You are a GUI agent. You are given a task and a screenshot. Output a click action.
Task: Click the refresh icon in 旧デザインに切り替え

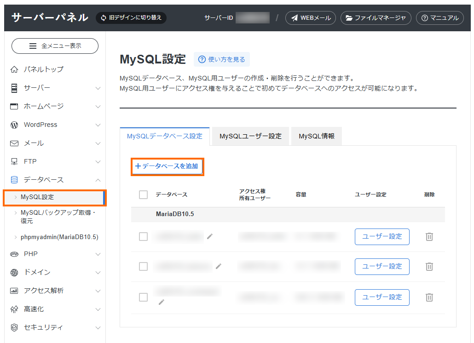click(x=104, y=18)
